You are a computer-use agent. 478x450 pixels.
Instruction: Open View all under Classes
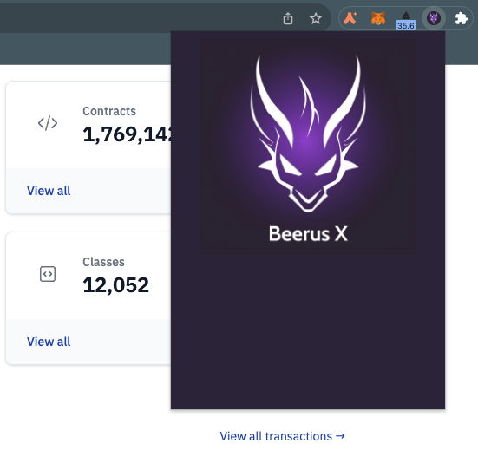[x=49, y=342]
